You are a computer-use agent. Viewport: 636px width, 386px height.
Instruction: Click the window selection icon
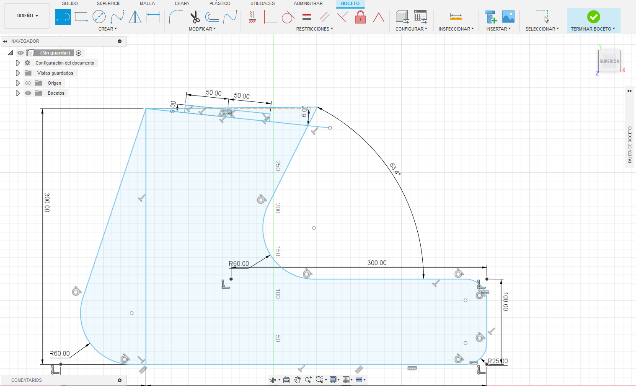coord(542,17)
